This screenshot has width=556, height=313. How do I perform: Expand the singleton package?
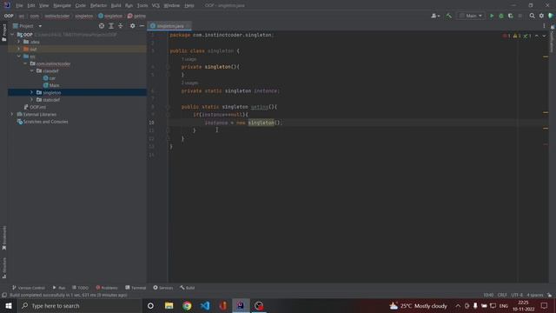tap(32, 92)
